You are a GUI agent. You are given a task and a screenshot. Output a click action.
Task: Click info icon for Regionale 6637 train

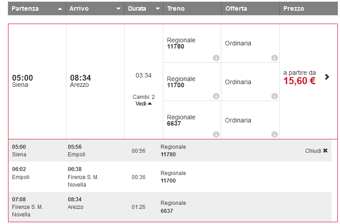click(x=216, y=134)
